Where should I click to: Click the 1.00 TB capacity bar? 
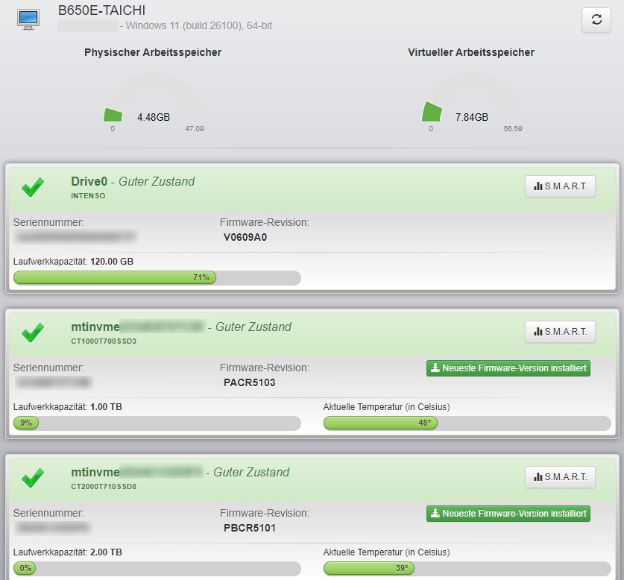point(157,423)
